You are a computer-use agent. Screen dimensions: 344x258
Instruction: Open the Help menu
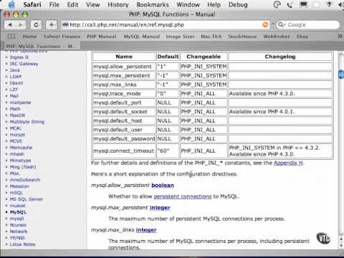214,4
